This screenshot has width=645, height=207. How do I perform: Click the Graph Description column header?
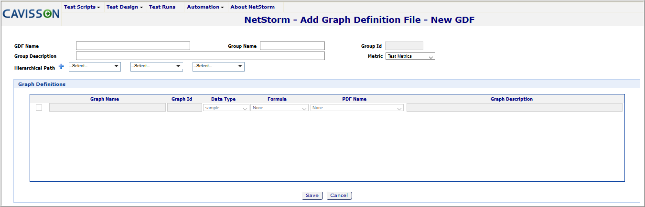pos(512,99)
